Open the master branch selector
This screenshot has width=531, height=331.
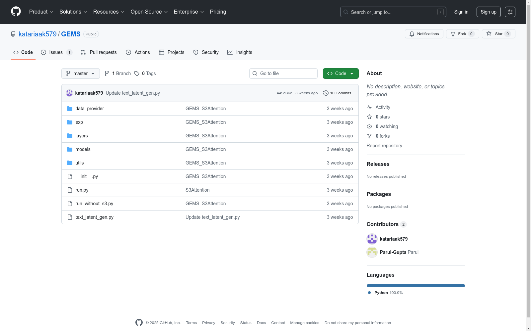click(x=81, y=73)
